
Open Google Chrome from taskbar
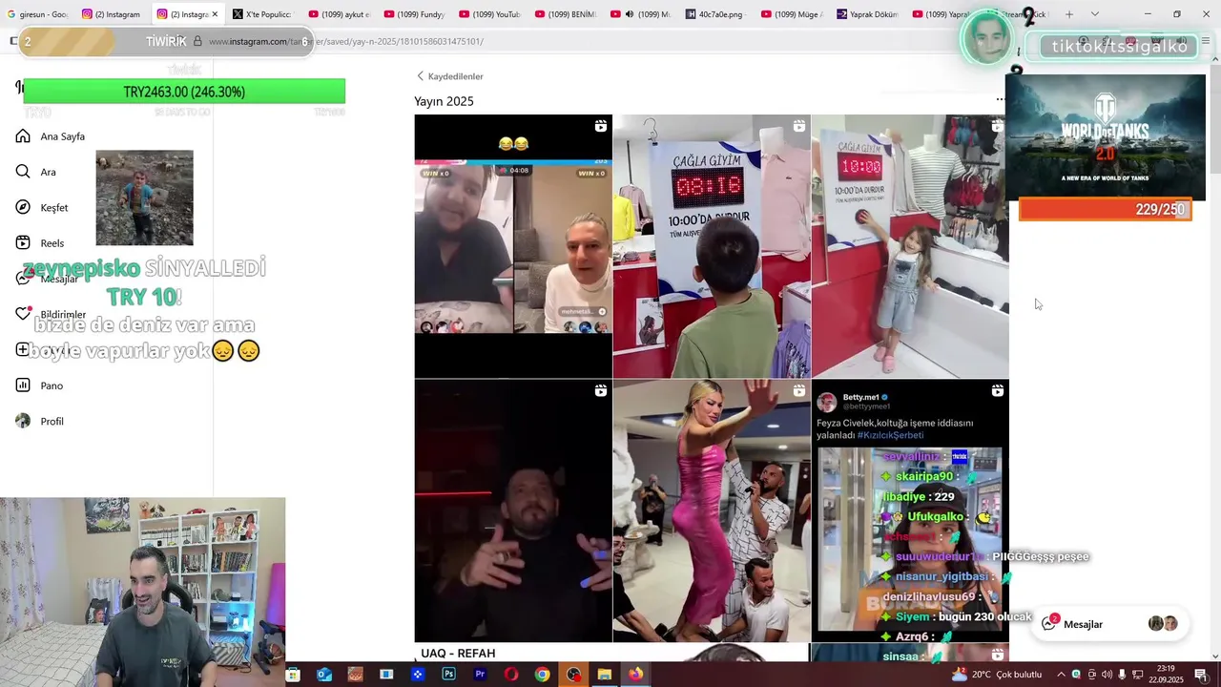[x=542, y=675]
